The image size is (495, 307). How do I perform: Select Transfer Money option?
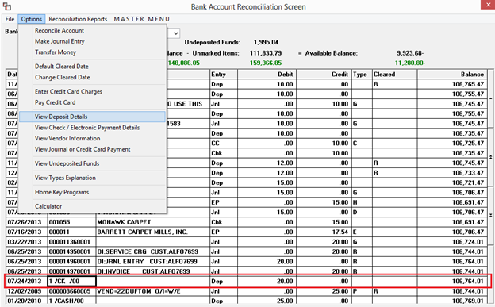(x=56, y=52)
